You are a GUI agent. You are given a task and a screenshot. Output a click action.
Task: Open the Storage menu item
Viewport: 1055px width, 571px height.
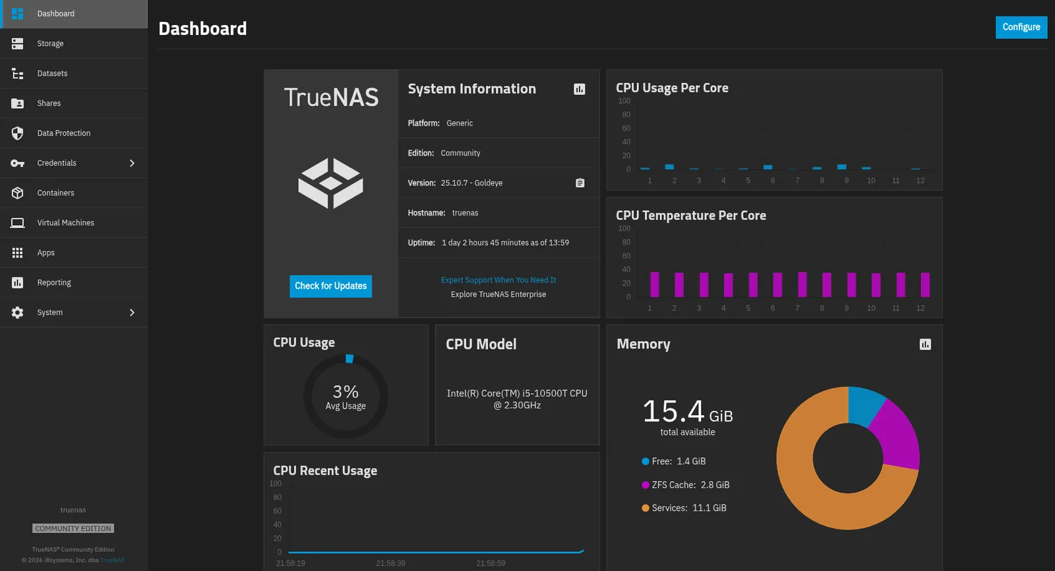pyautogui.click(x=74, y=43)
